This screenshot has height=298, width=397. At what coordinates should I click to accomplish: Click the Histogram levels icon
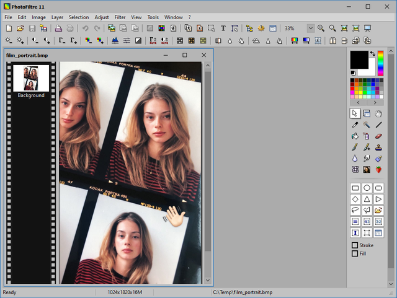(x=115, y=40)
